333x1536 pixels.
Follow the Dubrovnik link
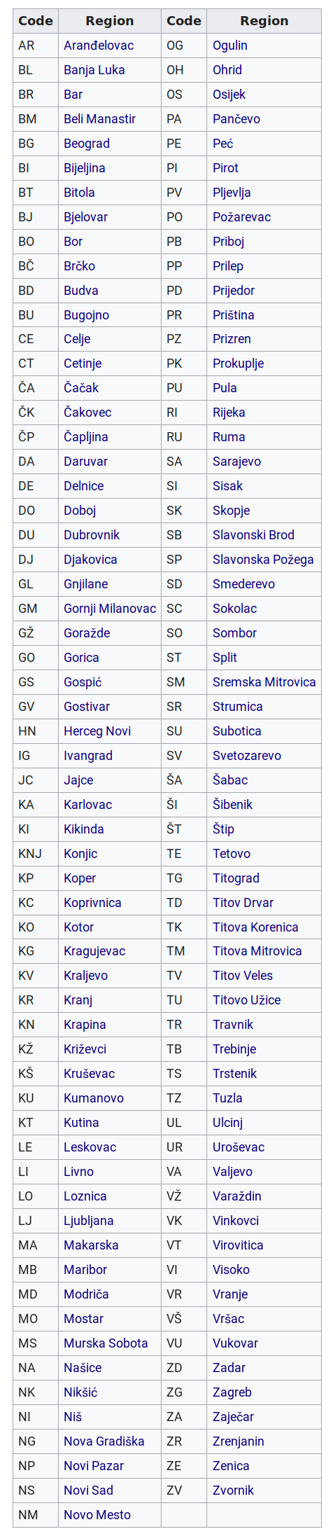click(x=92, y=535)
